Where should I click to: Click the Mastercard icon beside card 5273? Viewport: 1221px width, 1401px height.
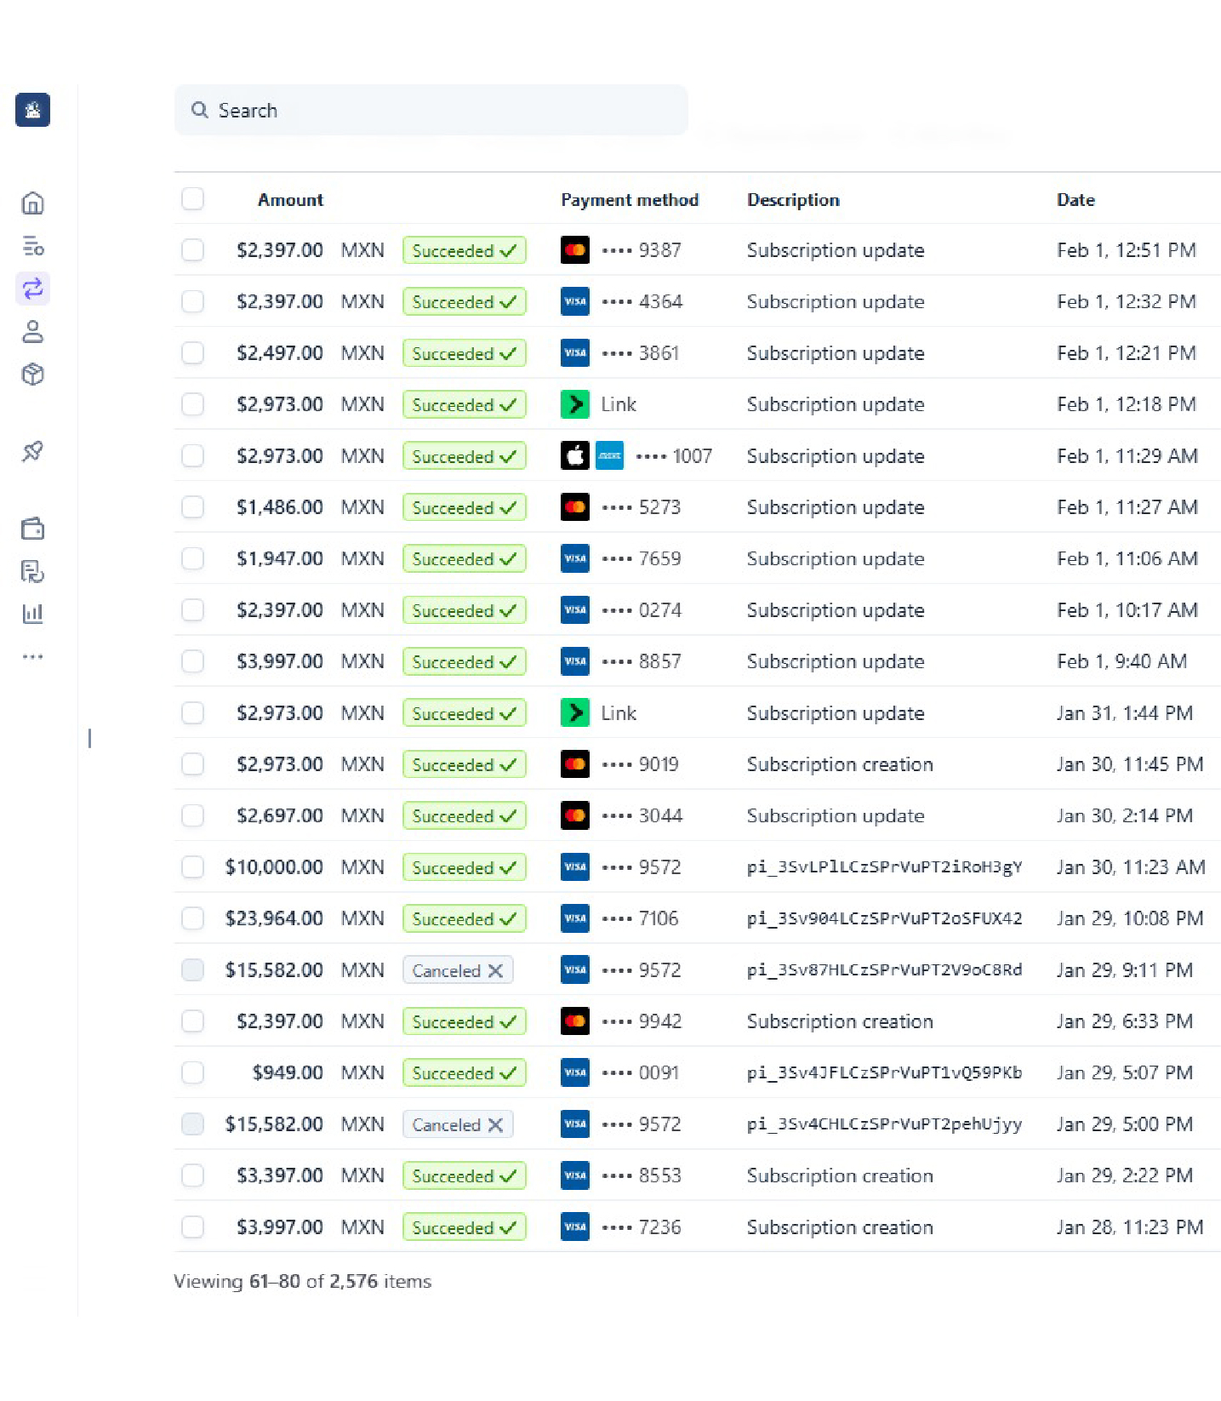tap(575, 507)
